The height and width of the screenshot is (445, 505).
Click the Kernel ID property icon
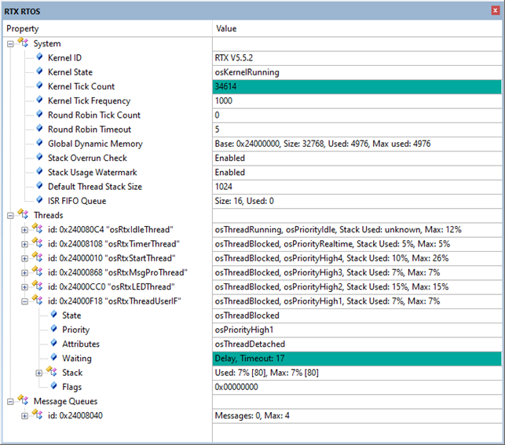(39, 57)
